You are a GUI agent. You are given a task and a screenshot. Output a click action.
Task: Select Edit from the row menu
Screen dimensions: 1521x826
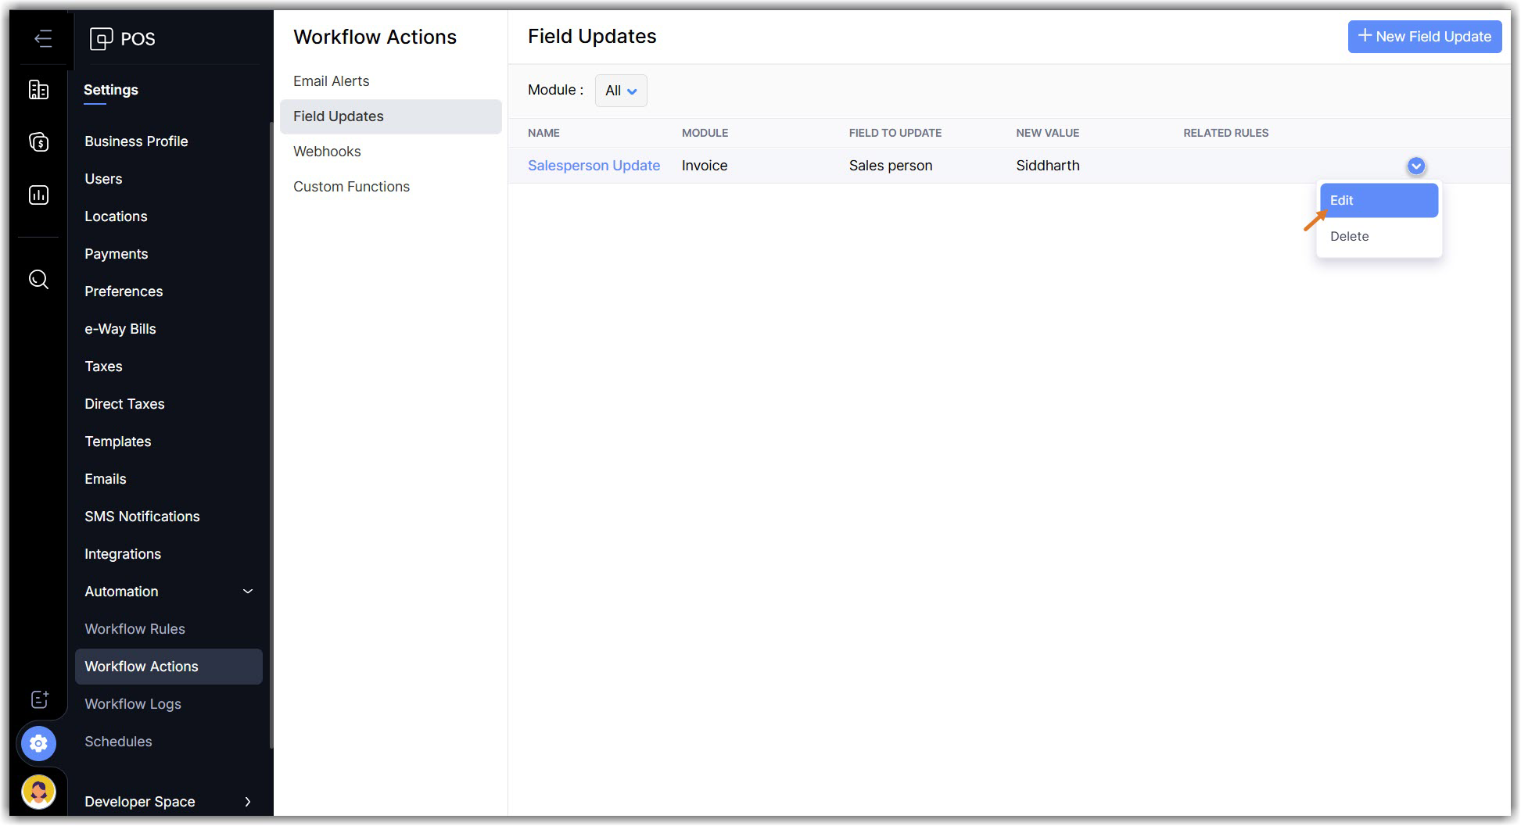pyautogui.click(x=1378, y=201)
